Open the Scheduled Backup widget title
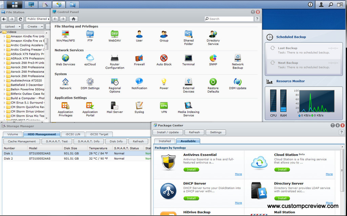 click(x=291, y=37)
